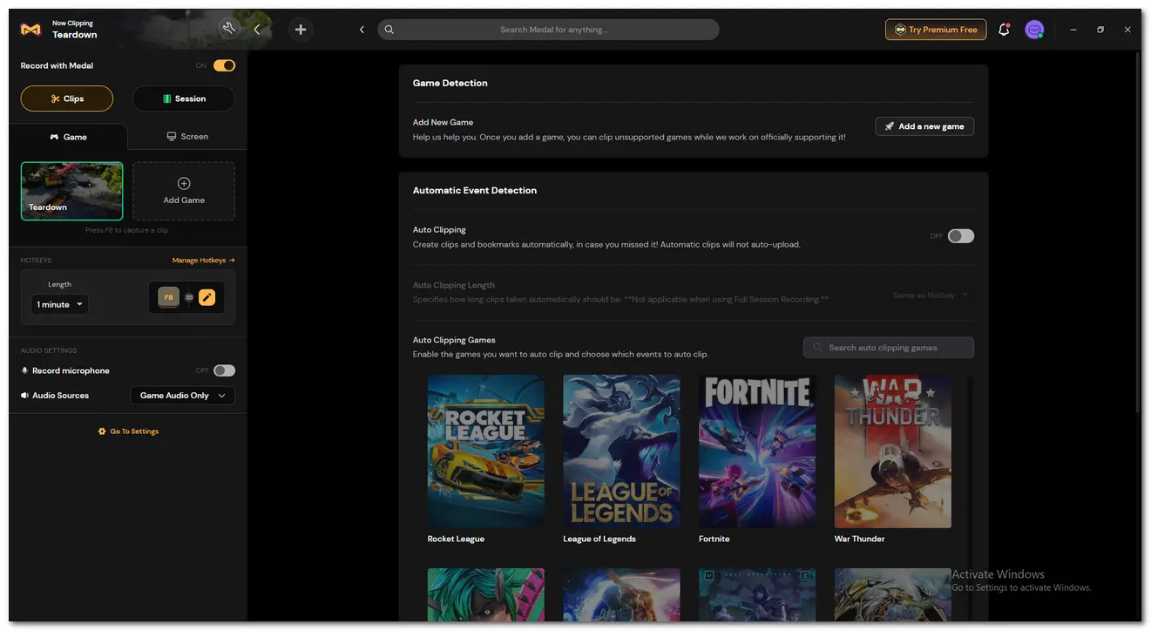Edit the clip hotkey with pencil icon
Viewport: 1151px width, 631px height.
click(x=207, y=297)
